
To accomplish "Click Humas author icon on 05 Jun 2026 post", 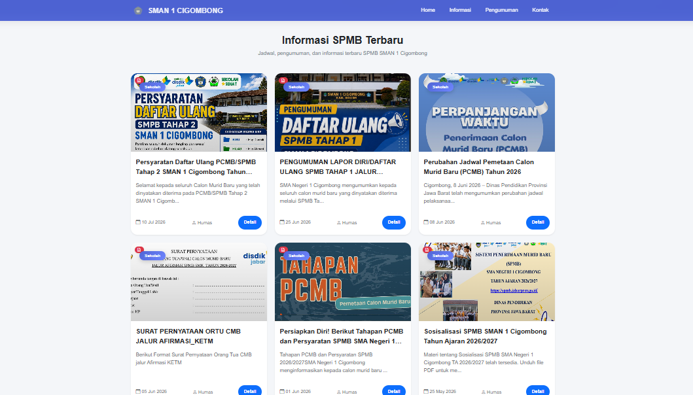I will pos(194,392).
